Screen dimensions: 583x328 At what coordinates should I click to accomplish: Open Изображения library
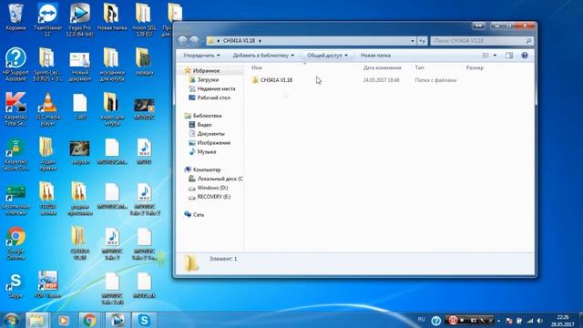click(x=213, y=142)
